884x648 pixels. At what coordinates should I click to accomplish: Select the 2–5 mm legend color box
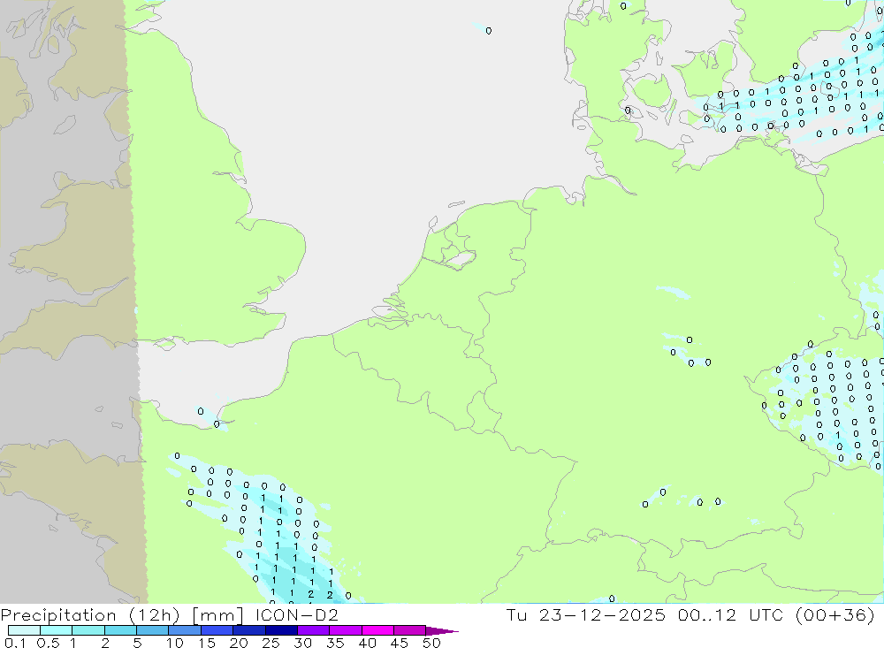pyautogui.click(x=120, y=630)
